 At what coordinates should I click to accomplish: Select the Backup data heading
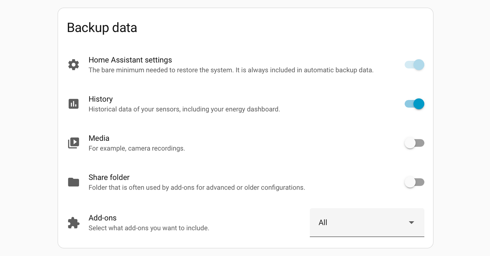102,27
